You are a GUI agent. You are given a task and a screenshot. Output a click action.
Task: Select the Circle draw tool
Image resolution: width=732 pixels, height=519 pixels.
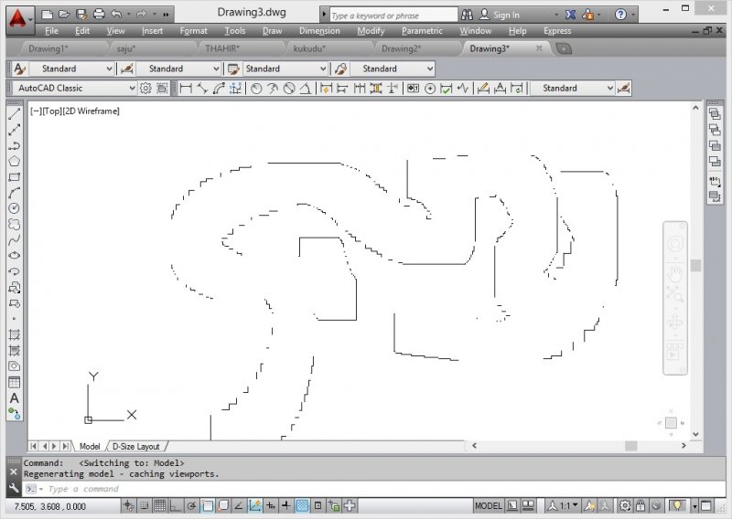(x=14, y=208)
